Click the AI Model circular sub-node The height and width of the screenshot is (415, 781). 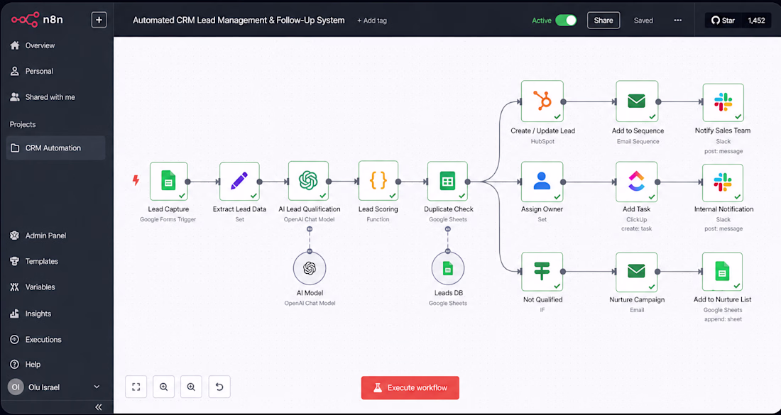(310, 268)
